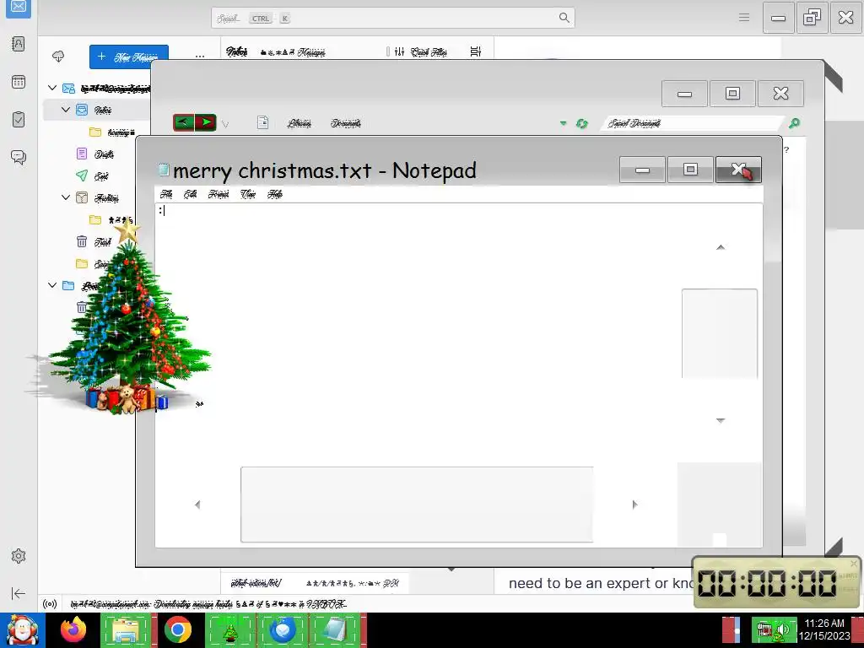864x648 pixels.
Task: Select the subfolder under Inbox
Action: (x=113, y=132)
